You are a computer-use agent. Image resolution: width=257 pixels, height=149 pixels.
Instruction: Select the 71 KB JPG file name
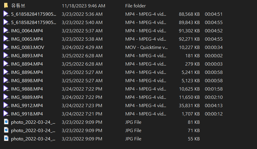[x=33, y=131]
